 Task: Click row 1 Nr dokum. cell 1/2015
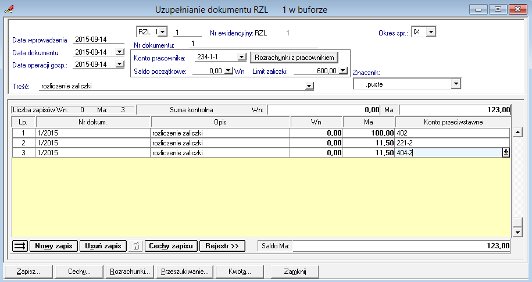coord(93,133)
